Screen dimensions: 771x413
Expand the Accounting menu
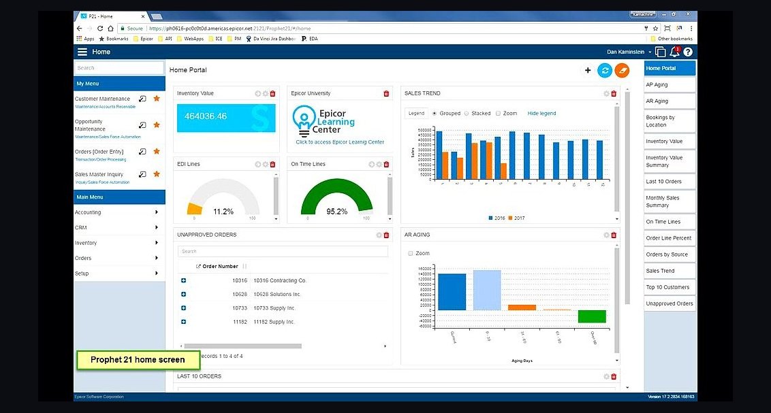(x=119, y=212)
